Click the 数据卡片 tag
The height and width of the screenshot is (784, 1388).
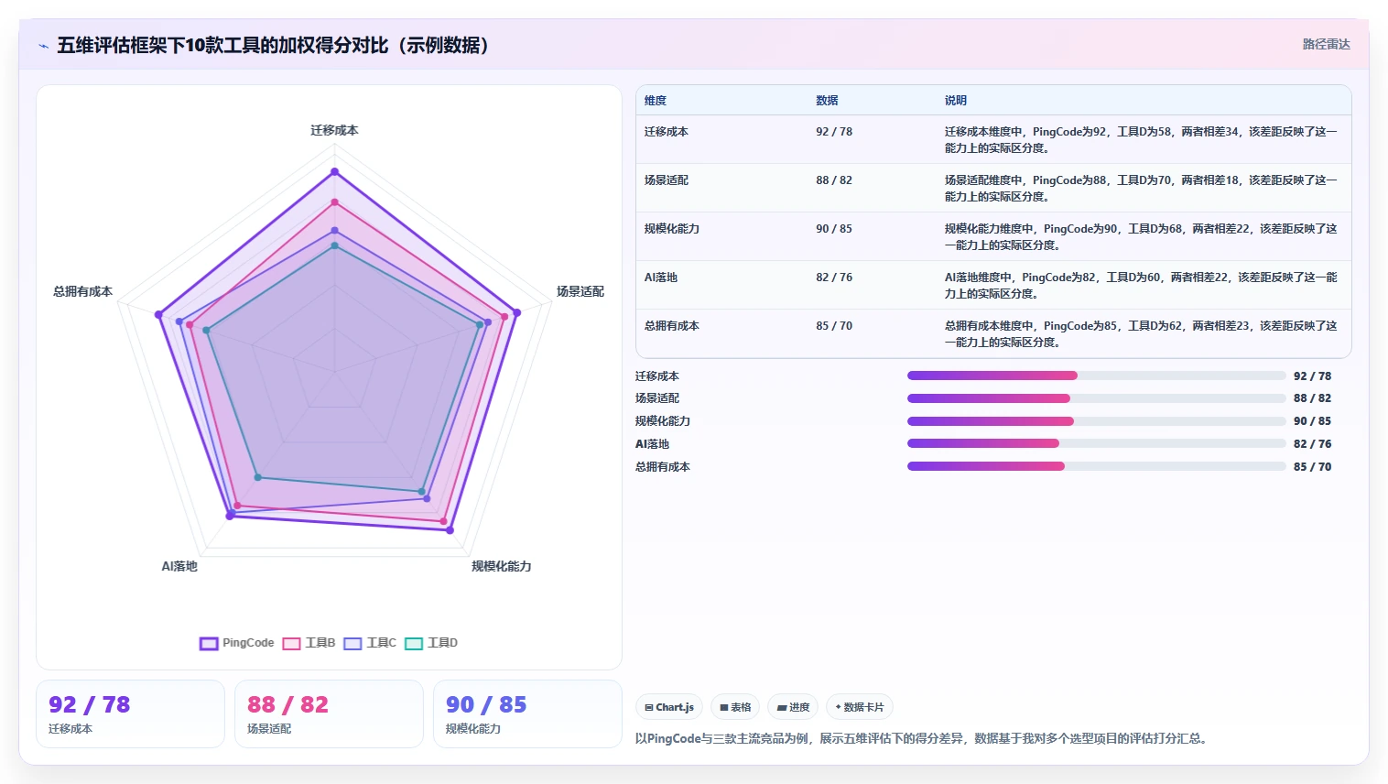click(x=860, y=707)
